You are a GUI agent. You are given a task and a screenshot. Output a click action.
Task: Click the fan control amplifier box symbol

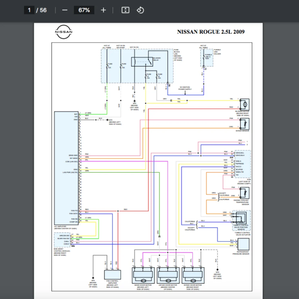click(112, 275)
